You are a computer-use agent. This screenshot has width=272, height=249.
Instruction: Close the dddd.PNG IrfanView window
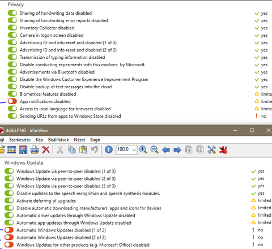(269, 130)
